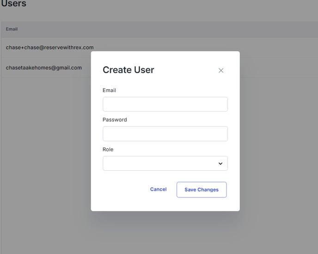Click the Create User dialog title
The image size is (318, 254).
(x=128, y=70)
